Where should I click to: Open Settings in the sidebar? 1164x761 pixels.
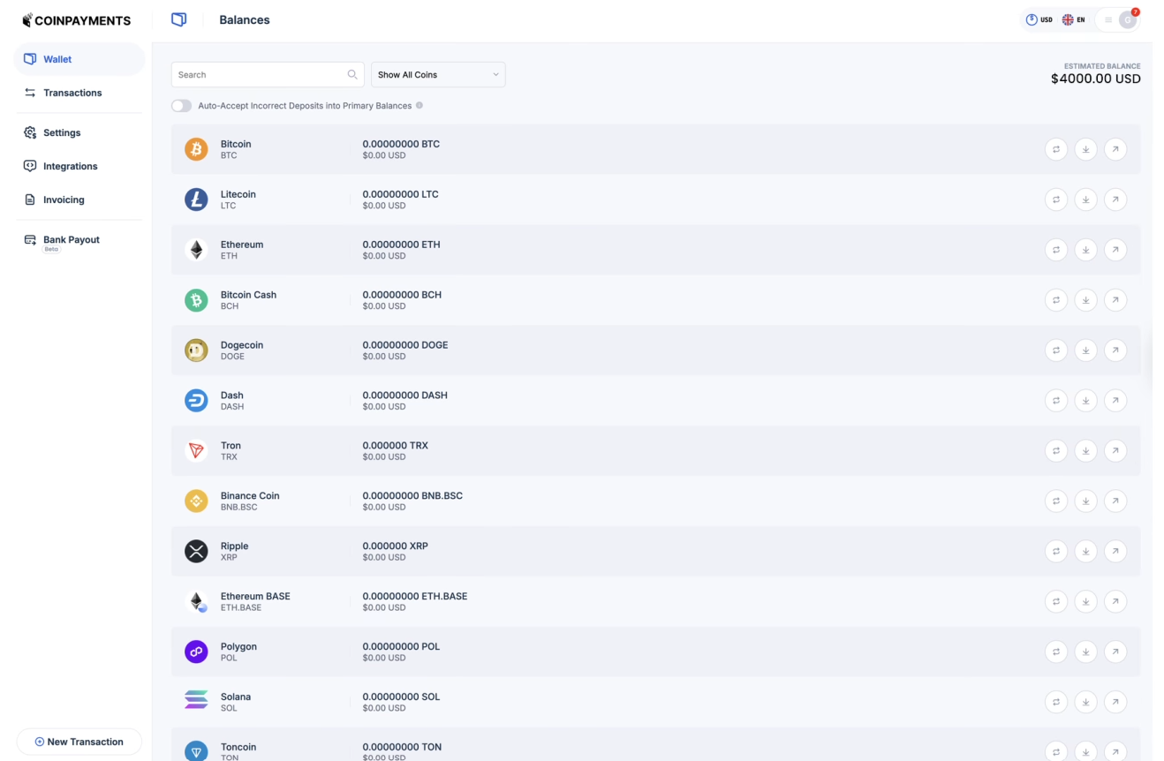tap(79, 132)
